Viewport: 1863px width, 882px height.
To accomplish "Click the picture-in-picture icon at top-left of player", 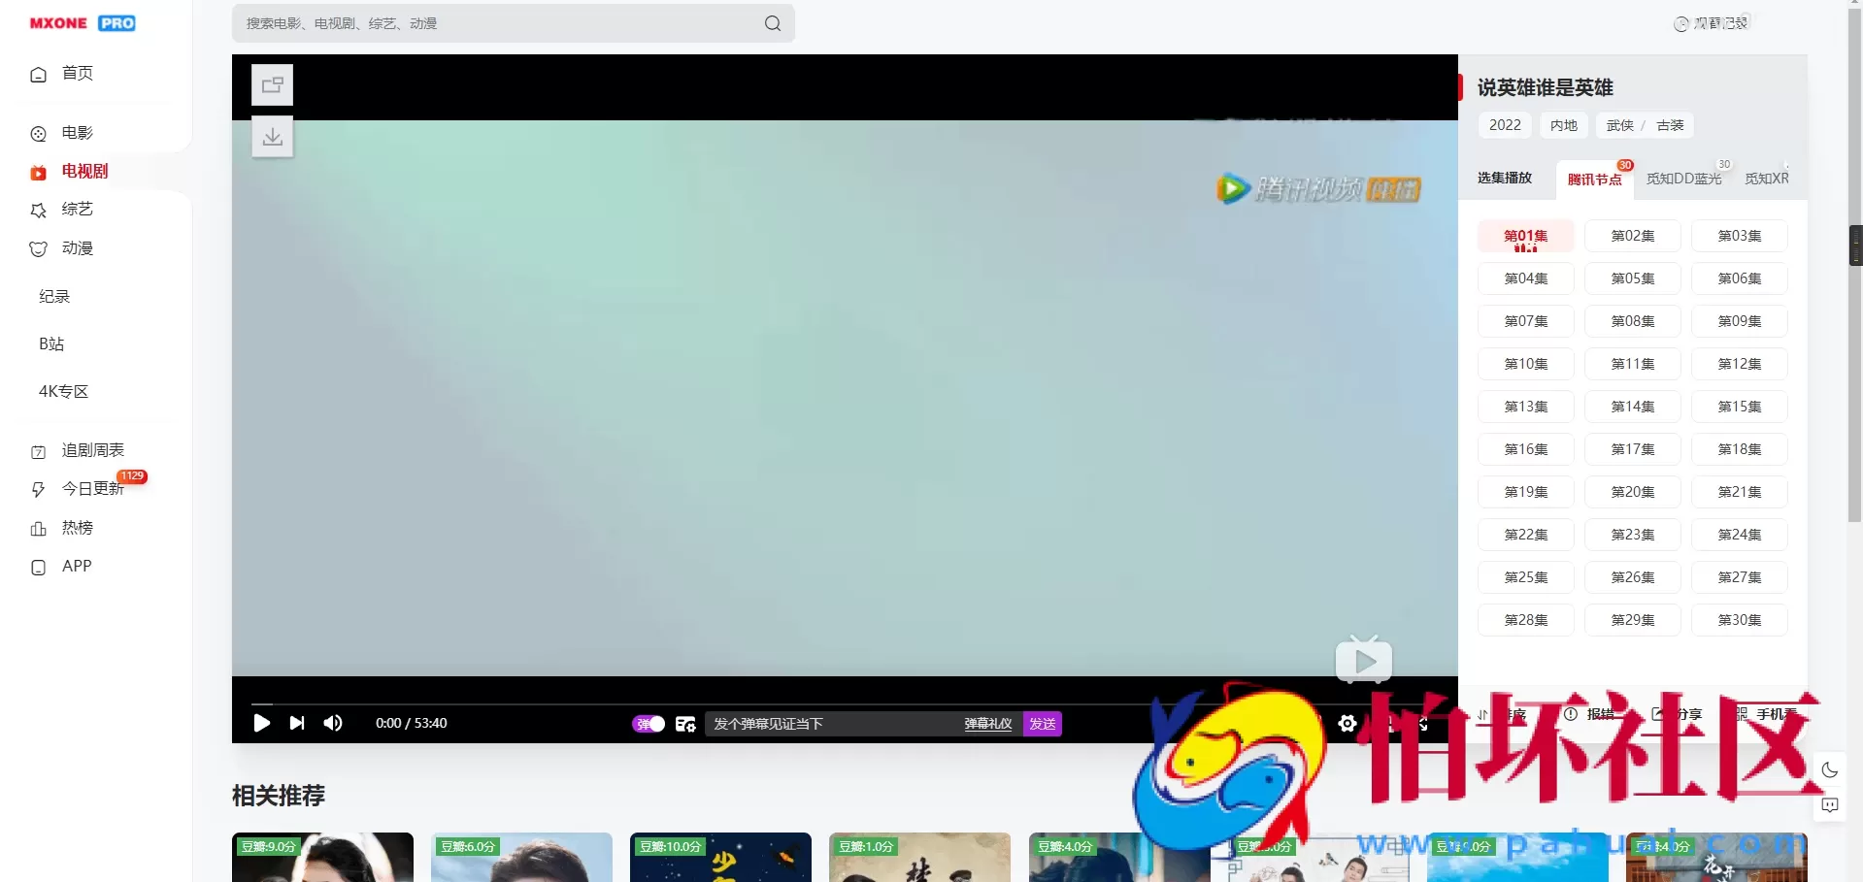I will (273, 85).
